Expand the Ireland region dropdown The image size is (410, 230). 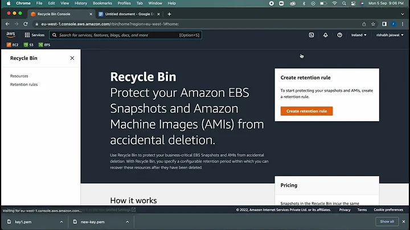coord(359,35)
